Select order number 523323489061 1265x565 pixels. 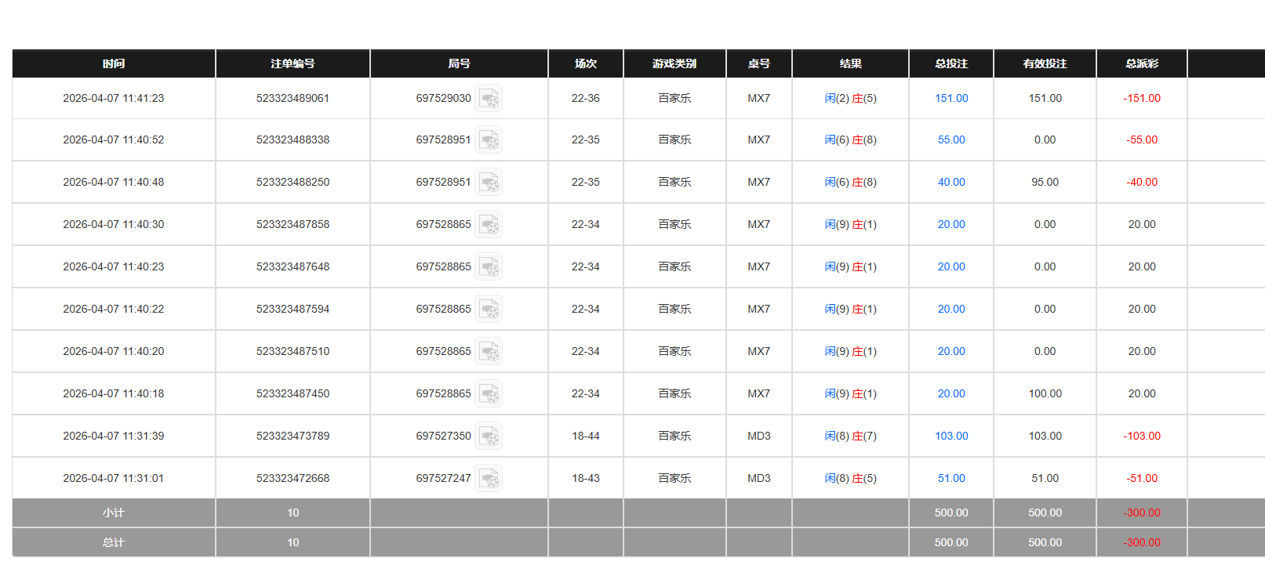point(293,99)
